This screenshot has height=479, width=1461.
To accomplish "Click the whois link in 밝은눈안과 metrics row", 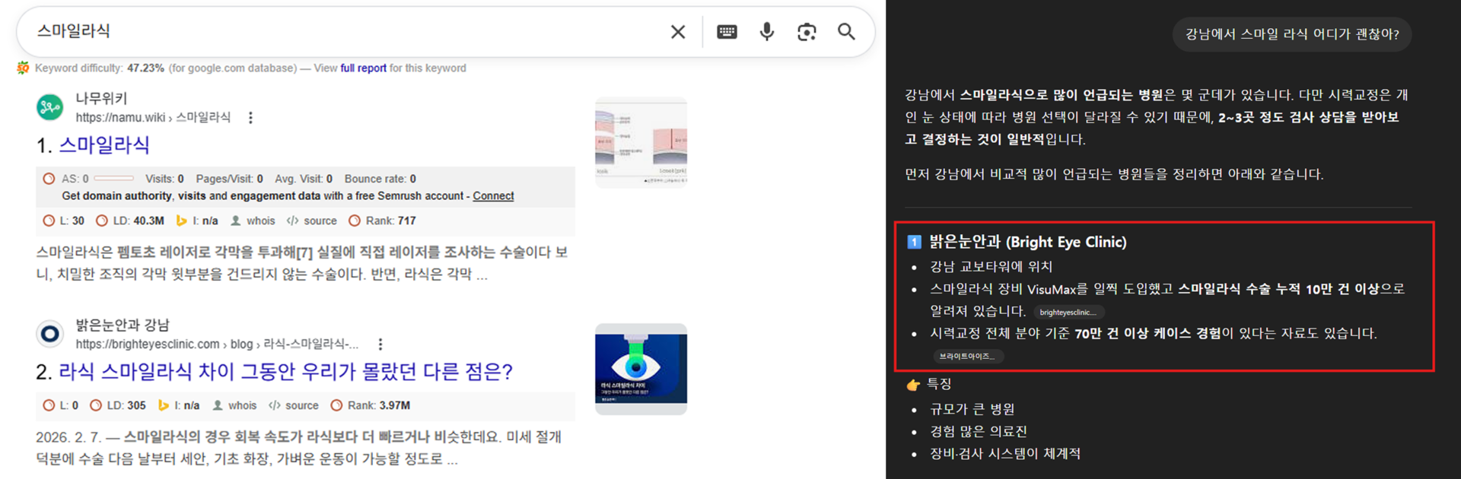I will (235, 406).
